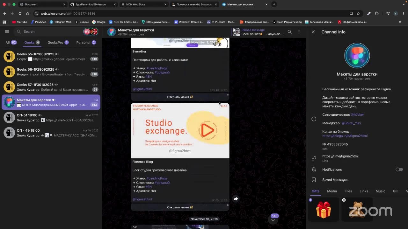Viewport: 408px width, 229px height.
Task: Open the GIF tab in Channel Info
Action: point(396,191)
